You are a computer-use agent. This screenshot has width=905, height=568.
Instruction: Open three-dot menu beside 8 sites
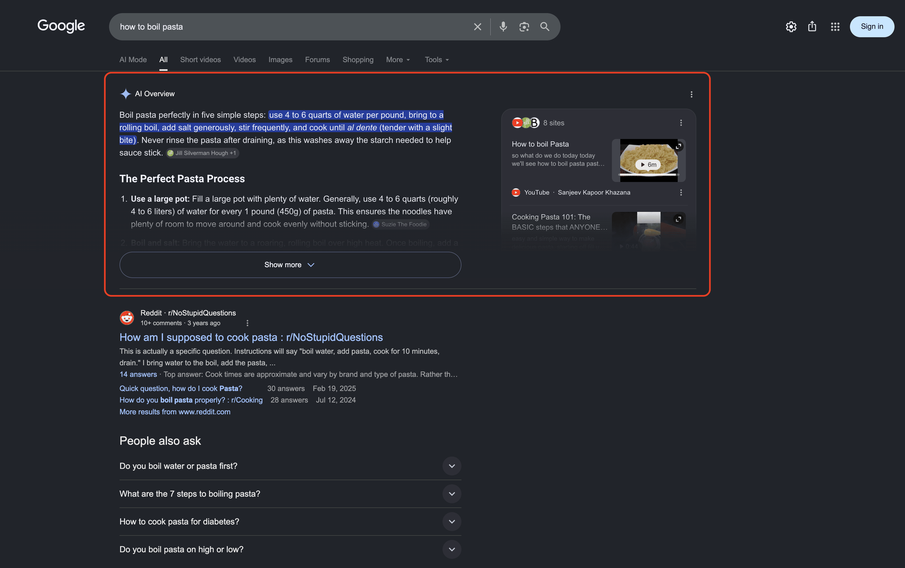pos(680,123)
